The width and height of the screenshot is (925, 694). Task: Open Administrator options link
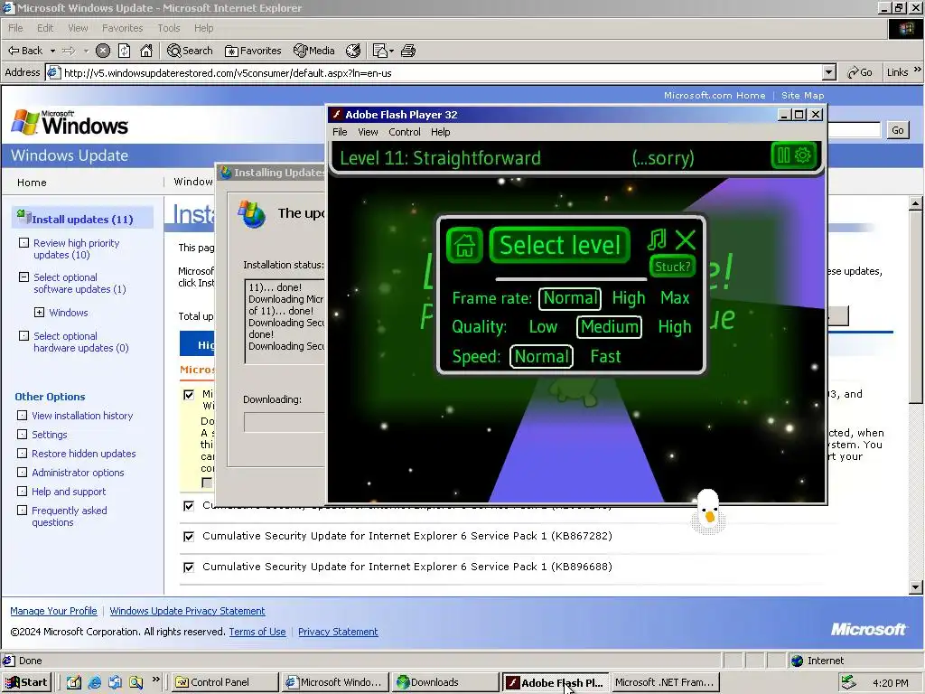[x=78, y=472]
